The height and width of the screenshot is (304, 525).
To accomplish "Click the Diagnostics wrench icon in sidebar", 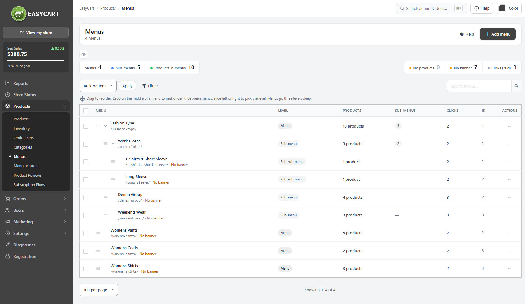I will pos(7,245).
